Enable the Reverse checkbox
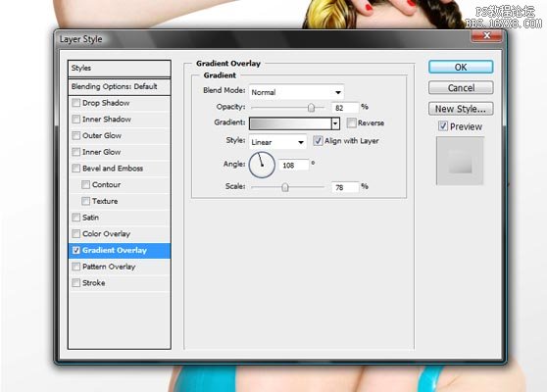Viewport: 547px width, 392px height. click(352, 122)
